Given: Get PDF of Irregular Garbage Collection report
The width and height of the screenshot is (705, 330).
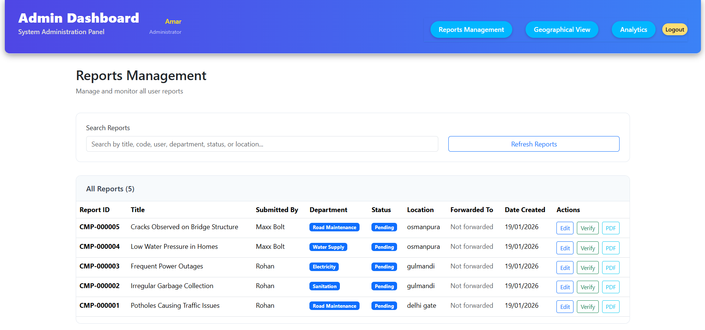Looking at the screenshot, I should click(610, 287).
